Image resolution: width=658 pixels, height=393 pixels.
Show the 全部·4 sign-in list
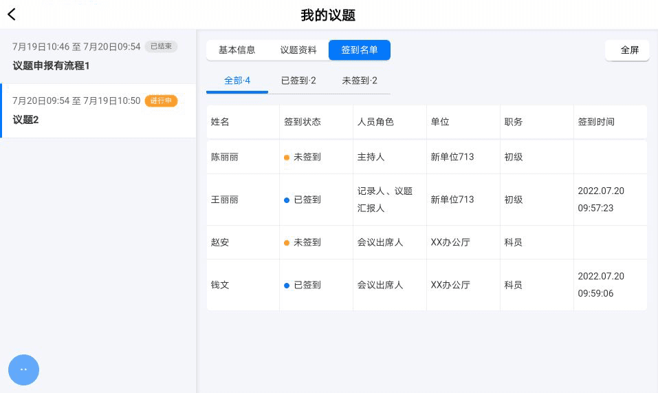point(237,81)
